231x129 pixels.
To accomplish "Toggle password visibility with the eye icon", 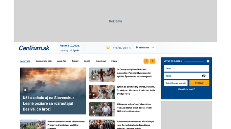I will pyautogui.click(x=204, y=76).
